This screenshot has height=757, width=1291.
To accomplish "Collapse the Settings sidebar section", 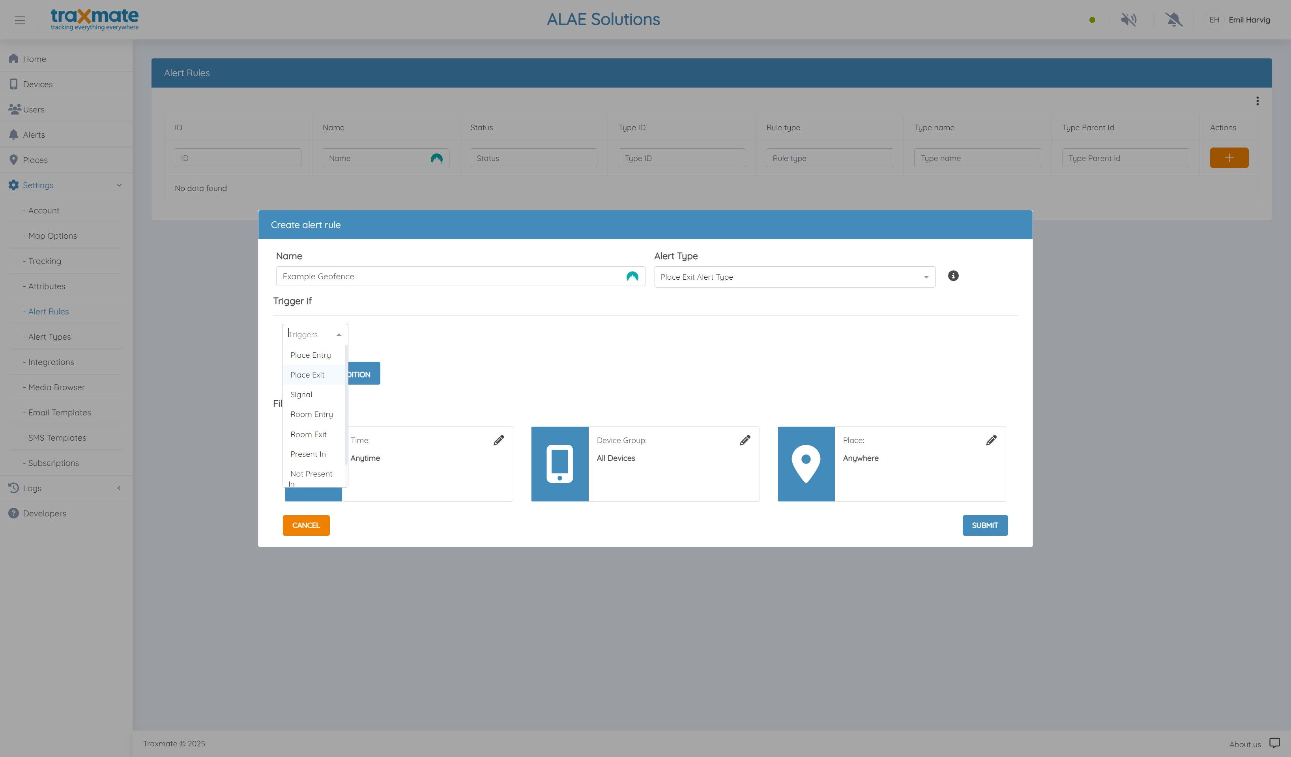I will coord(119,185).
